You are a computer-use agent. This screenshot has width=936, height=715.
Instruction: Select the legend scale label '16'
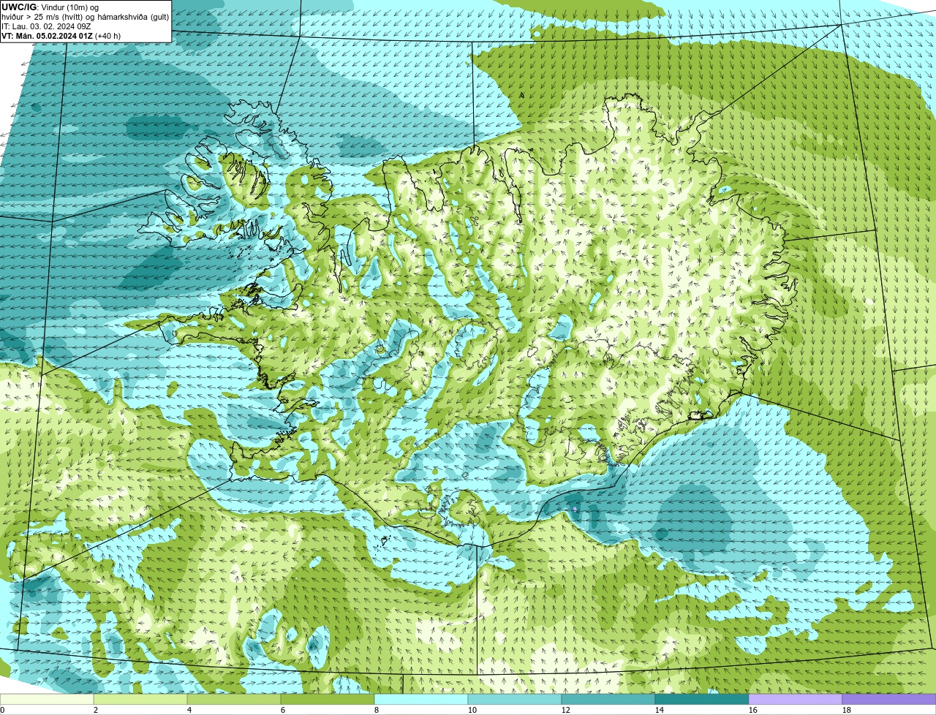[753, 710]
